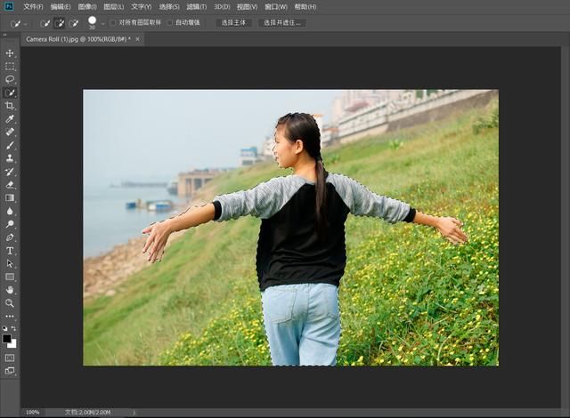Open the 滤镜(T) menu

point(197,7)
